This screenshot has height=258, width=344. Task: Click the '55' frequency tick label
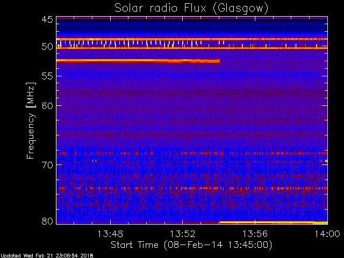point(47,76)
